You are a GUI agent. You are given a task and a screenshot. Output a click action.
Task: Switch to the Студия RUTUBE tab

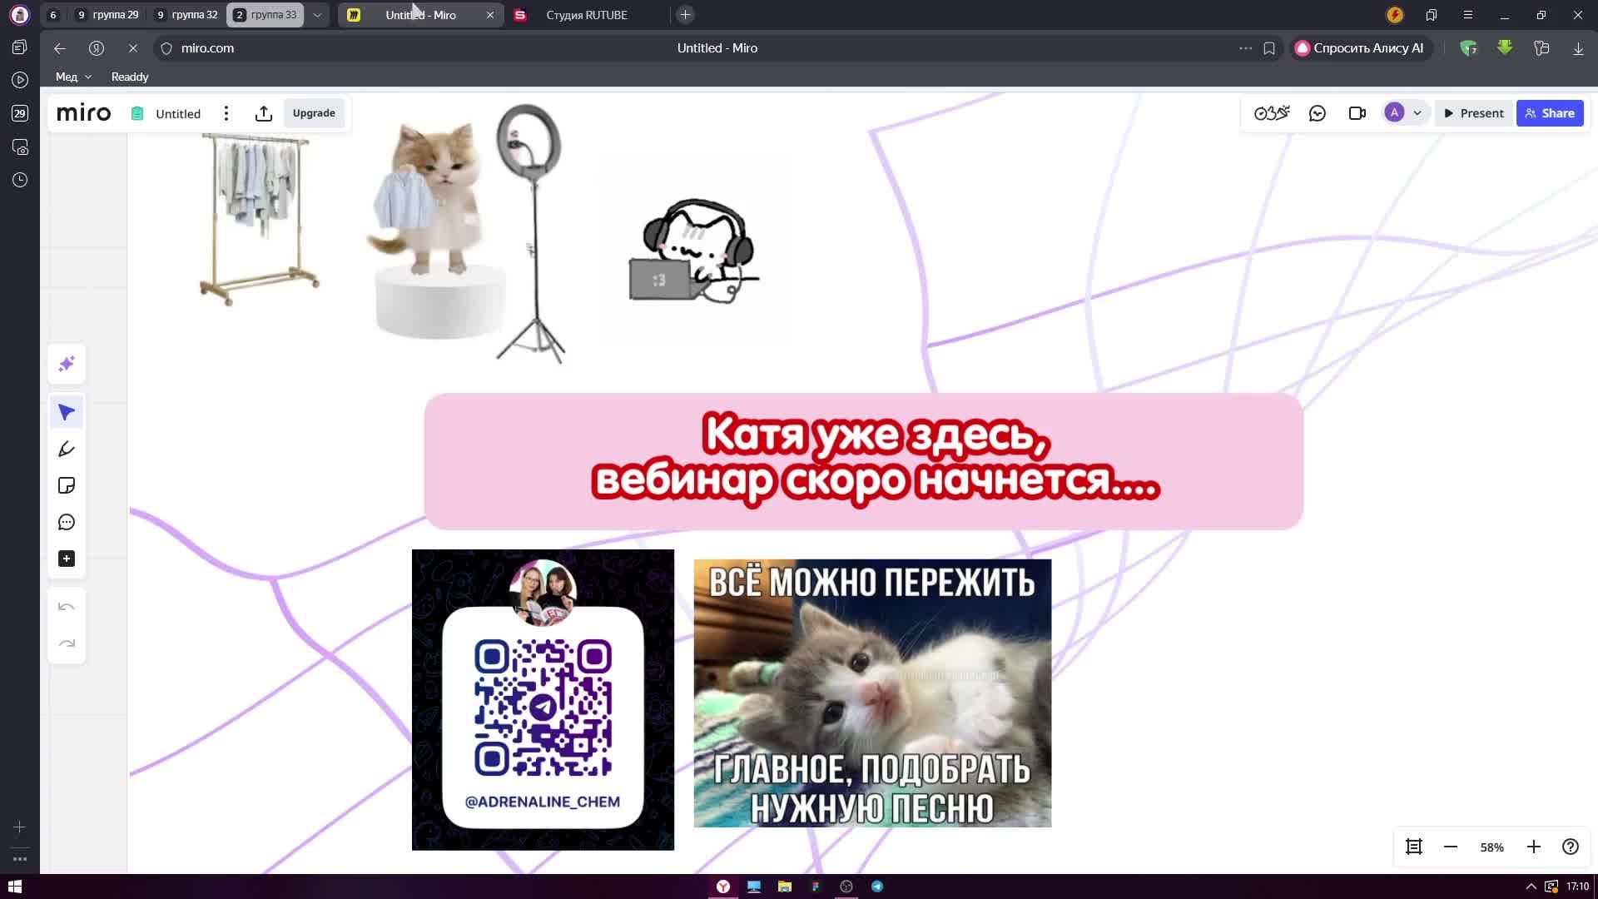pyautogui.click(x=586, y=15)
